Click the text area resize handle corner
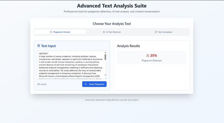224x123 pixels. click(x=106, y=78)
